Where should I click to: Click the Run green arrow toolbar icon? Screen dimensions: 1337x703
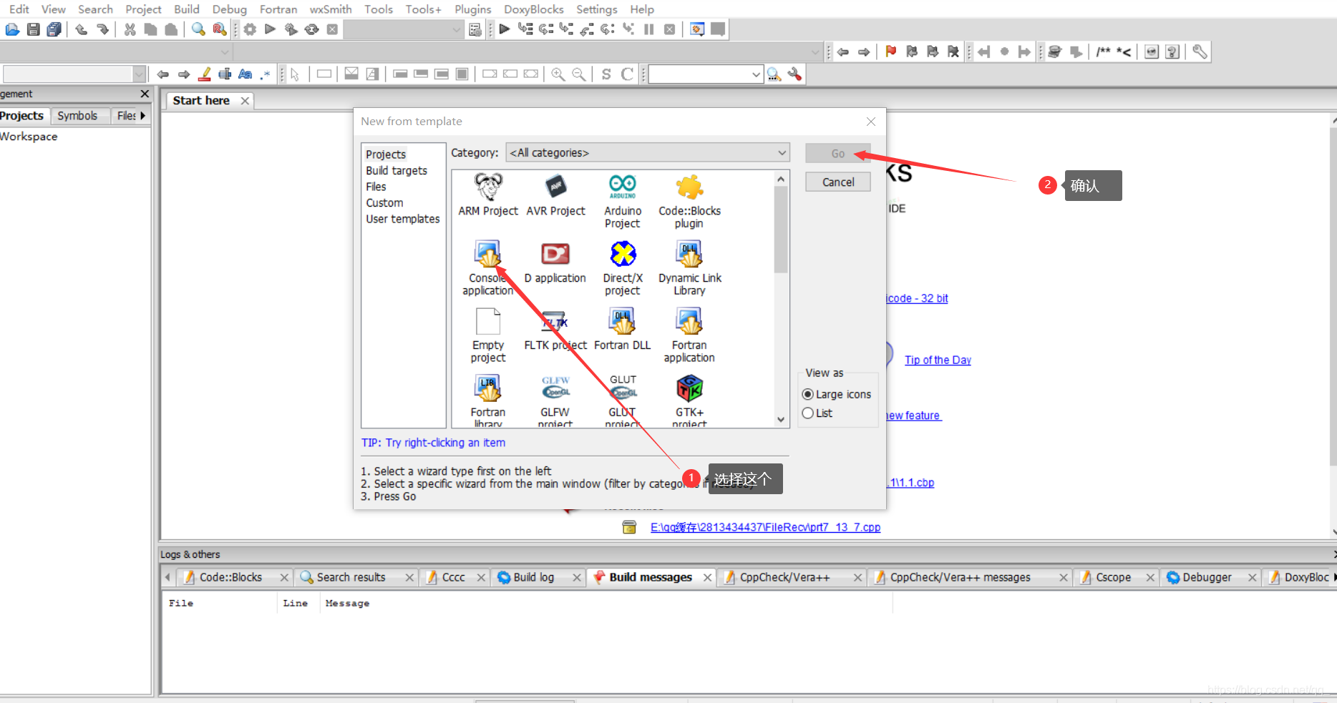point(270,29)
